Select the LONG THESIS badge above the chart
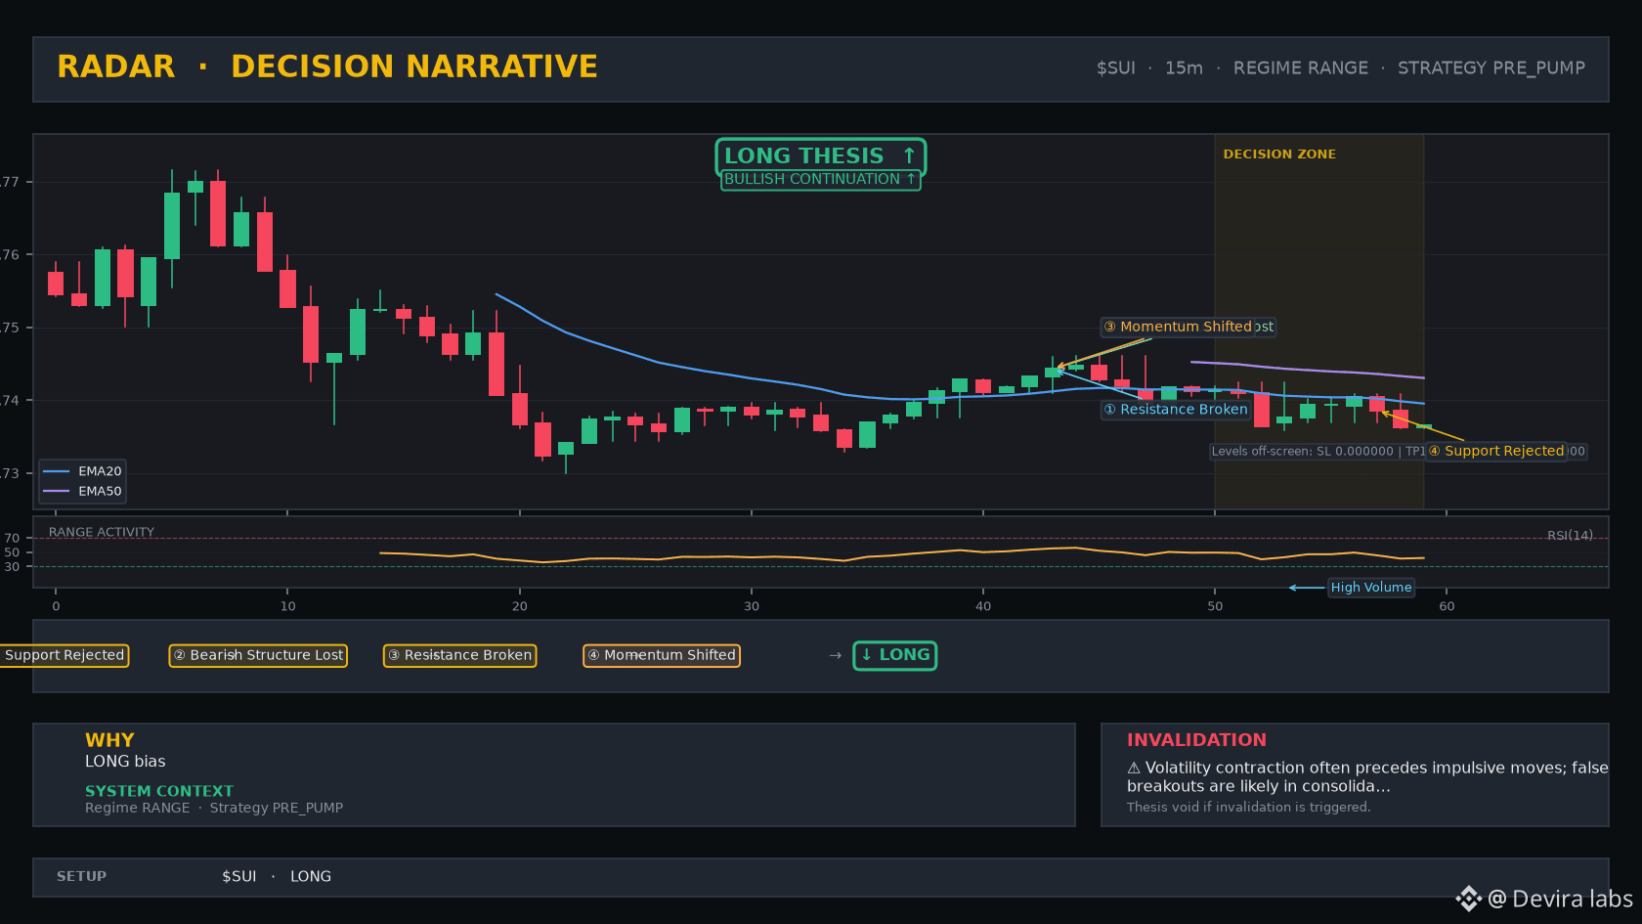Image resolution: width=1642 pixels, height=924 pixels. click(x=820, y=156)
